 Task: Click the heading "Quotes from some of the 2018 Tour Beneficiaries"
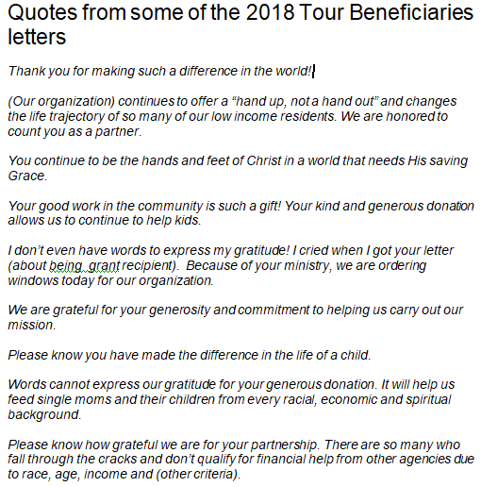(240, 13)
